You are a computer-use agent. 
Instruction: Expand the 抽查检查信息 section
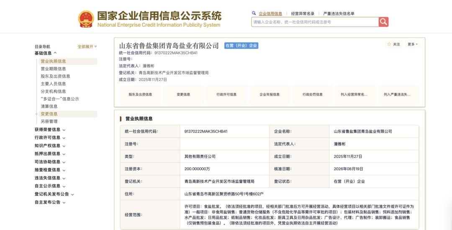pyautogui.click(x=50, y=170)
